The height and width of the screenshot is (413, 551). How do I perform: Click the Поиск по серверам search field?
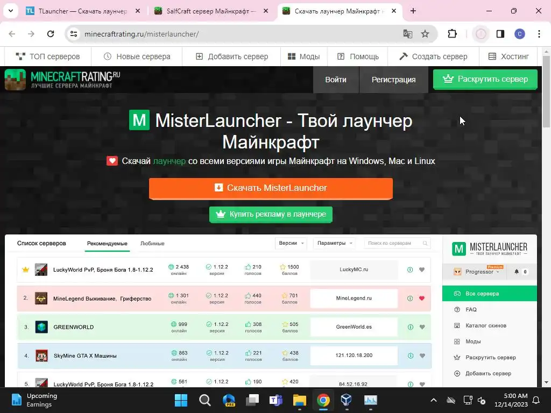coord(397,243)
